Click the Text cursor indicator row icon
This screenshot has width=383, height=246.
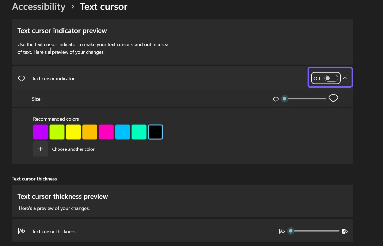click(22, 79)
